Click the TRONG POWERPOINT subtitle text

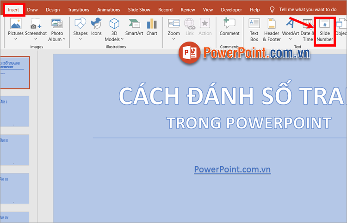[x=249, y=123]
